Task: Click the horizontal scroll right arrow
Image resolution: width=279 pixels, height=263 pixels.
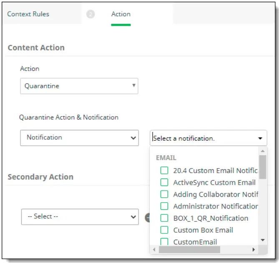Action: pyautogui.click(x=254, y=250)
